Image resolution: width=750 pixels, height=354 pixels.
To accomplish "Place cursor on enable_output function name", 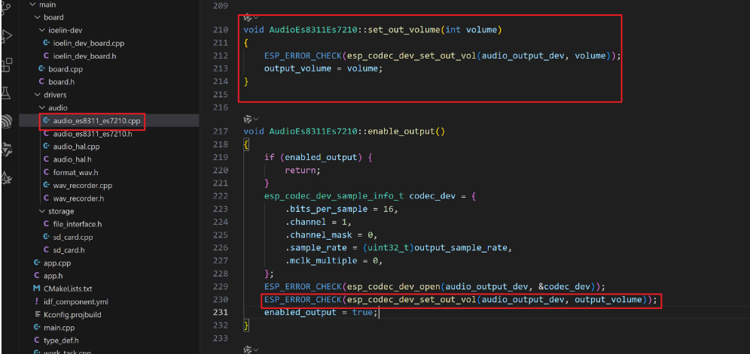I will [x=402, y=131].
